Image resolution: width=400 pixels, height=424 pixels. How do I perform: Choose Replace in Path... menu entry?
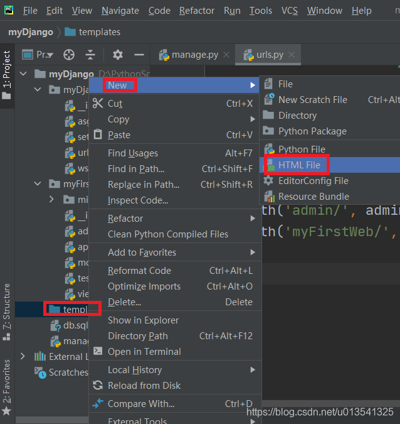[175, 185]
